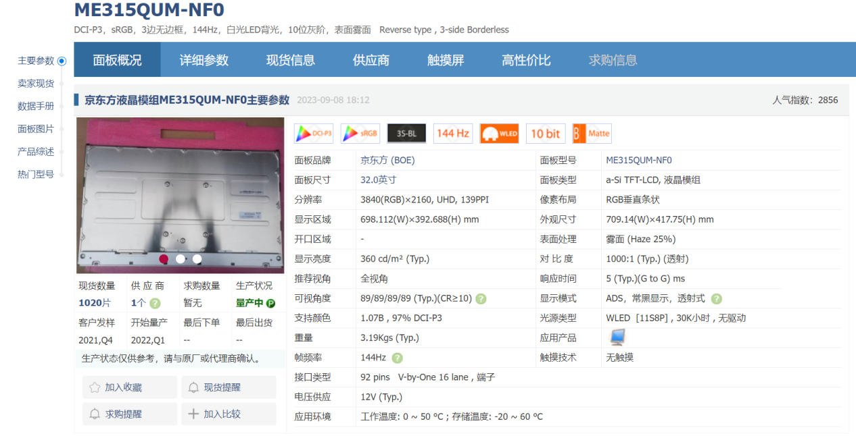Jump to 数据手册 in the side navigation
Viewport: 856px width, 440px height.
point(36,107)
